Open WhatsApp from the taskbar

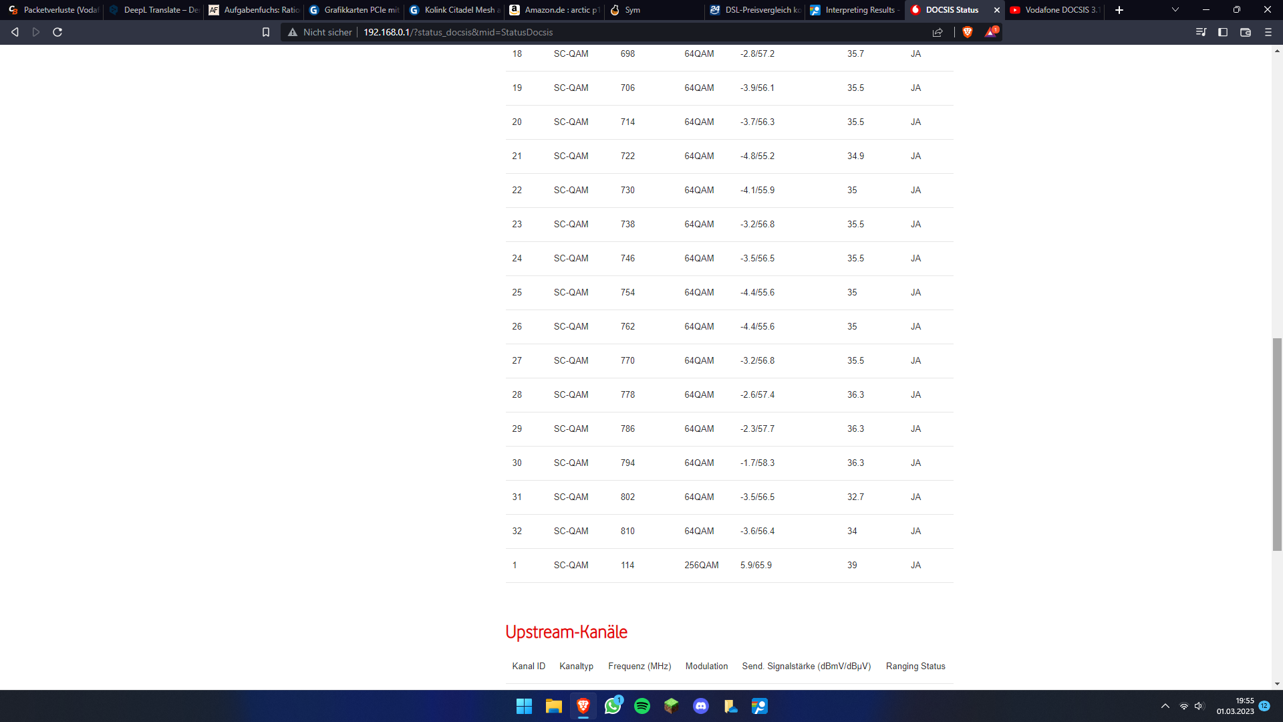[613, 706]
